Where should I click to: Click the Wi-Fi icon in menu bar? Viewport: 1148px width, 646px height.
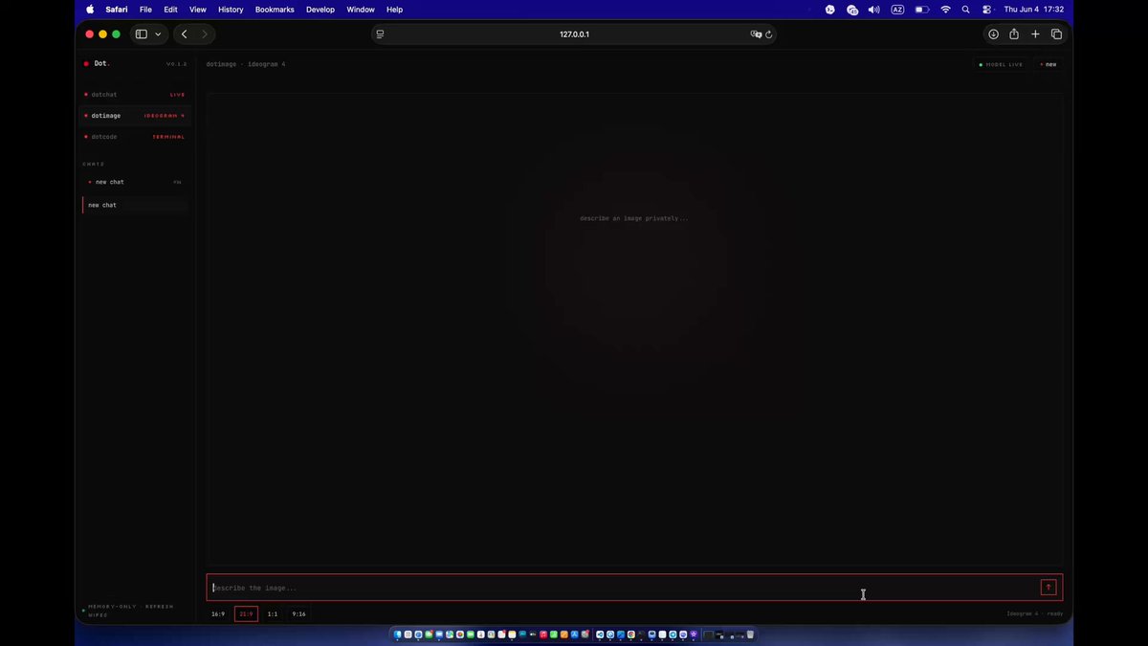946,10
